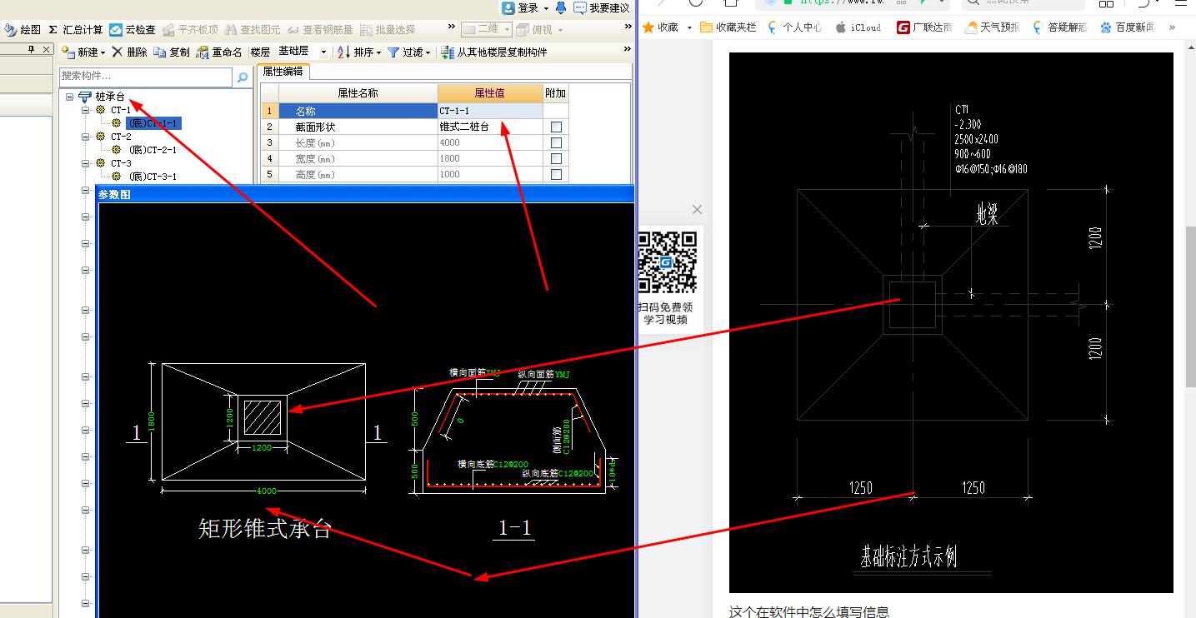Collapse the CT-3 tree node

[x=85, y=163]
